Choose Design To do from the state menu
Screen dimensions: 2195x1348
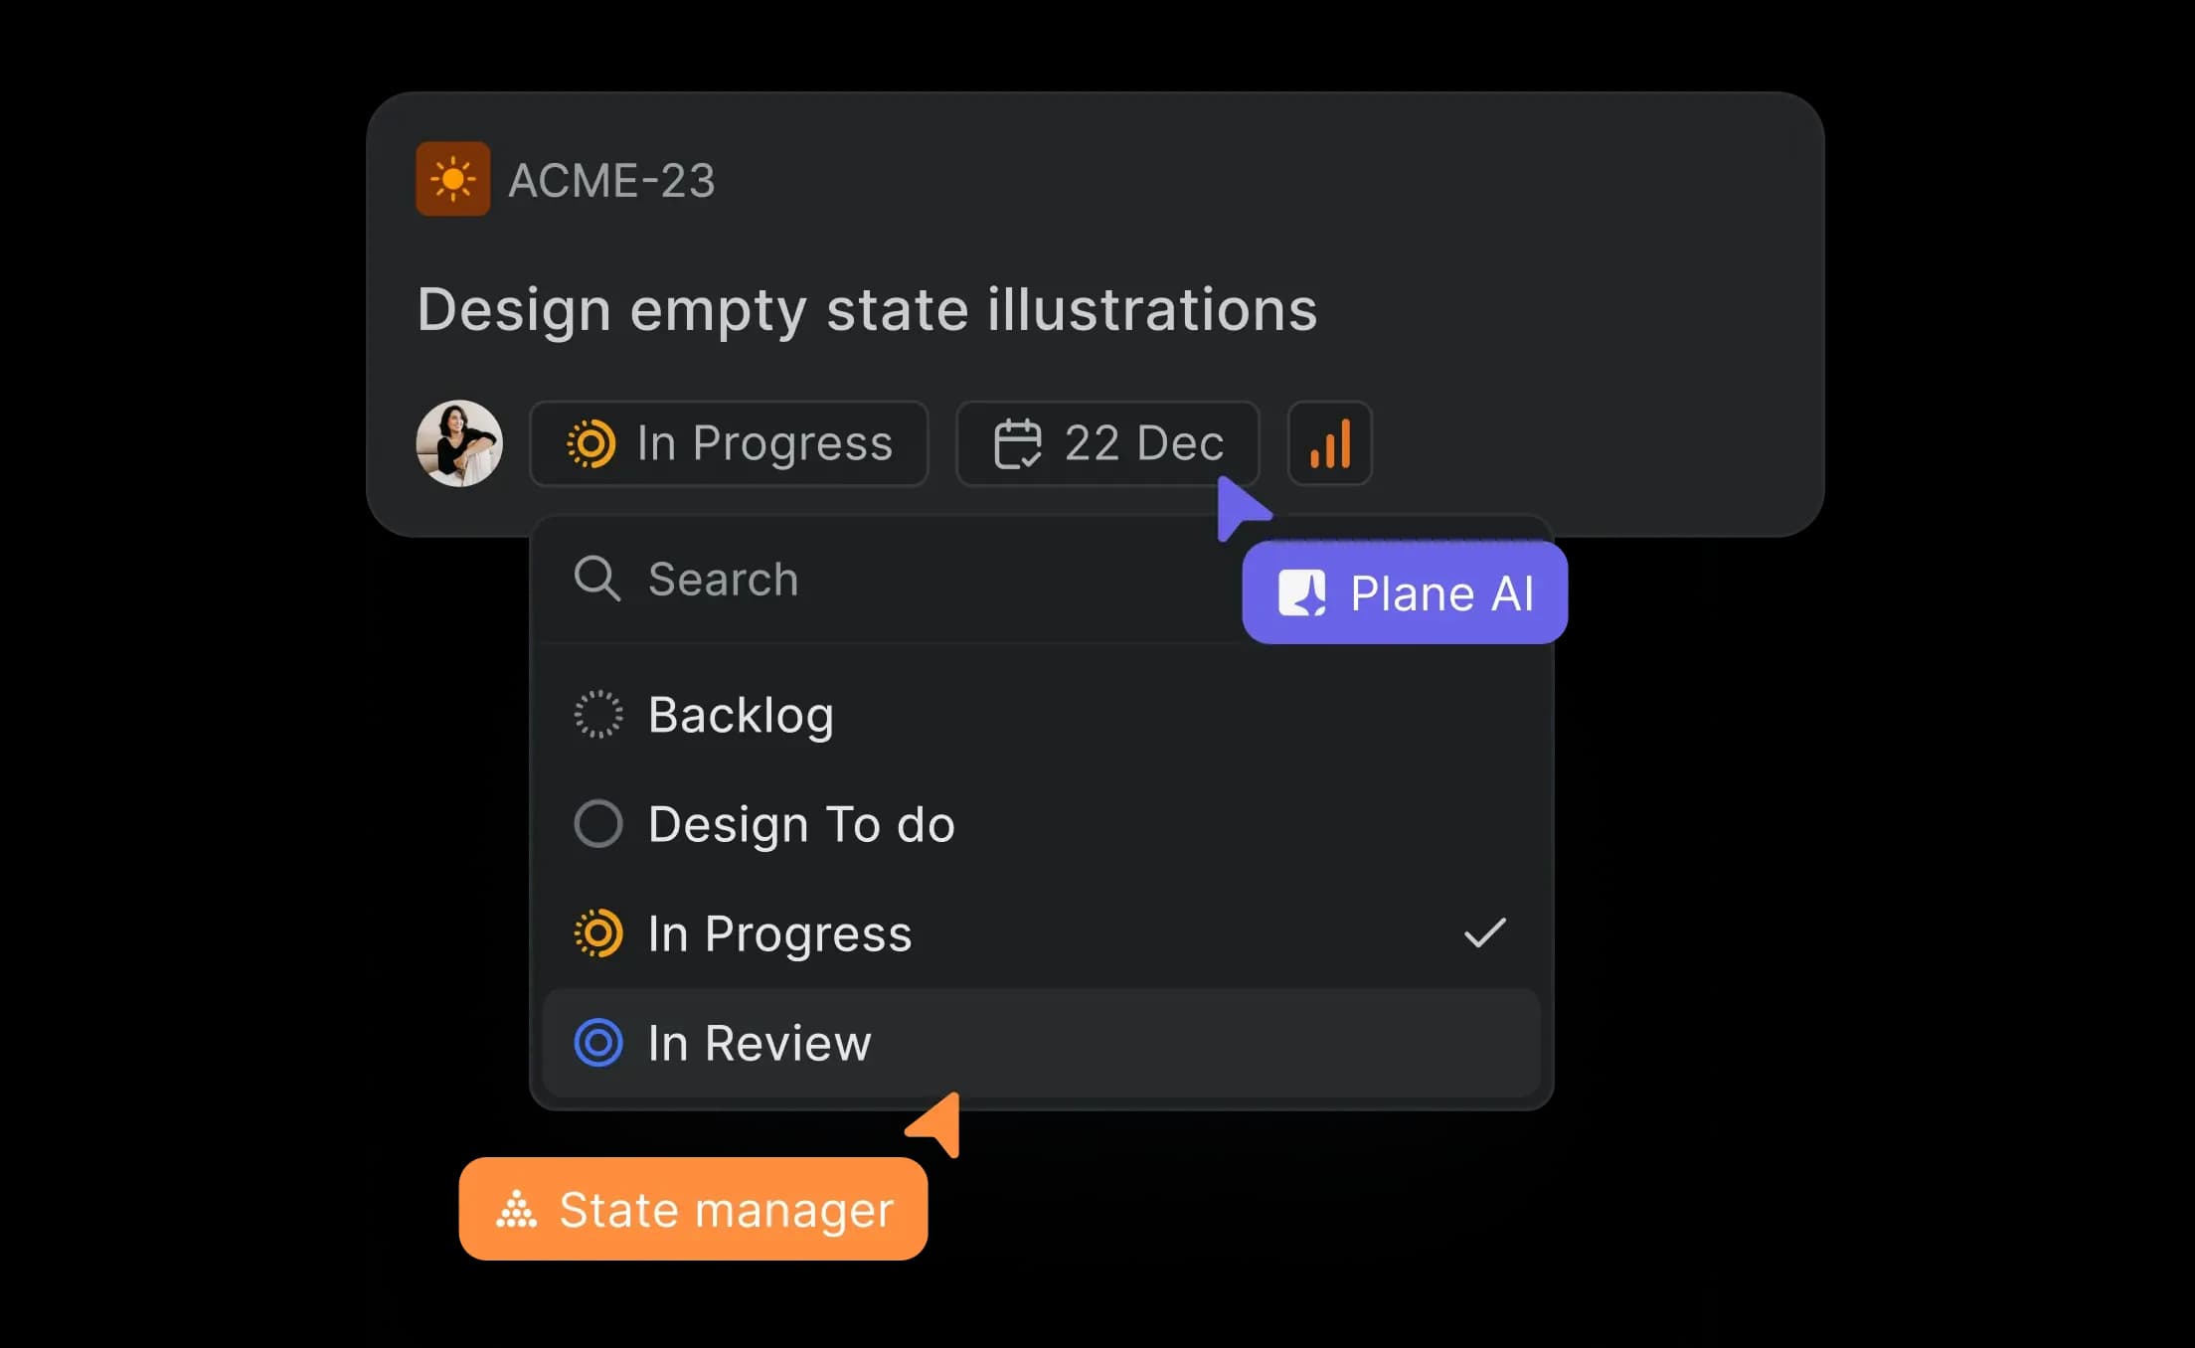click(x=800, y=823)
